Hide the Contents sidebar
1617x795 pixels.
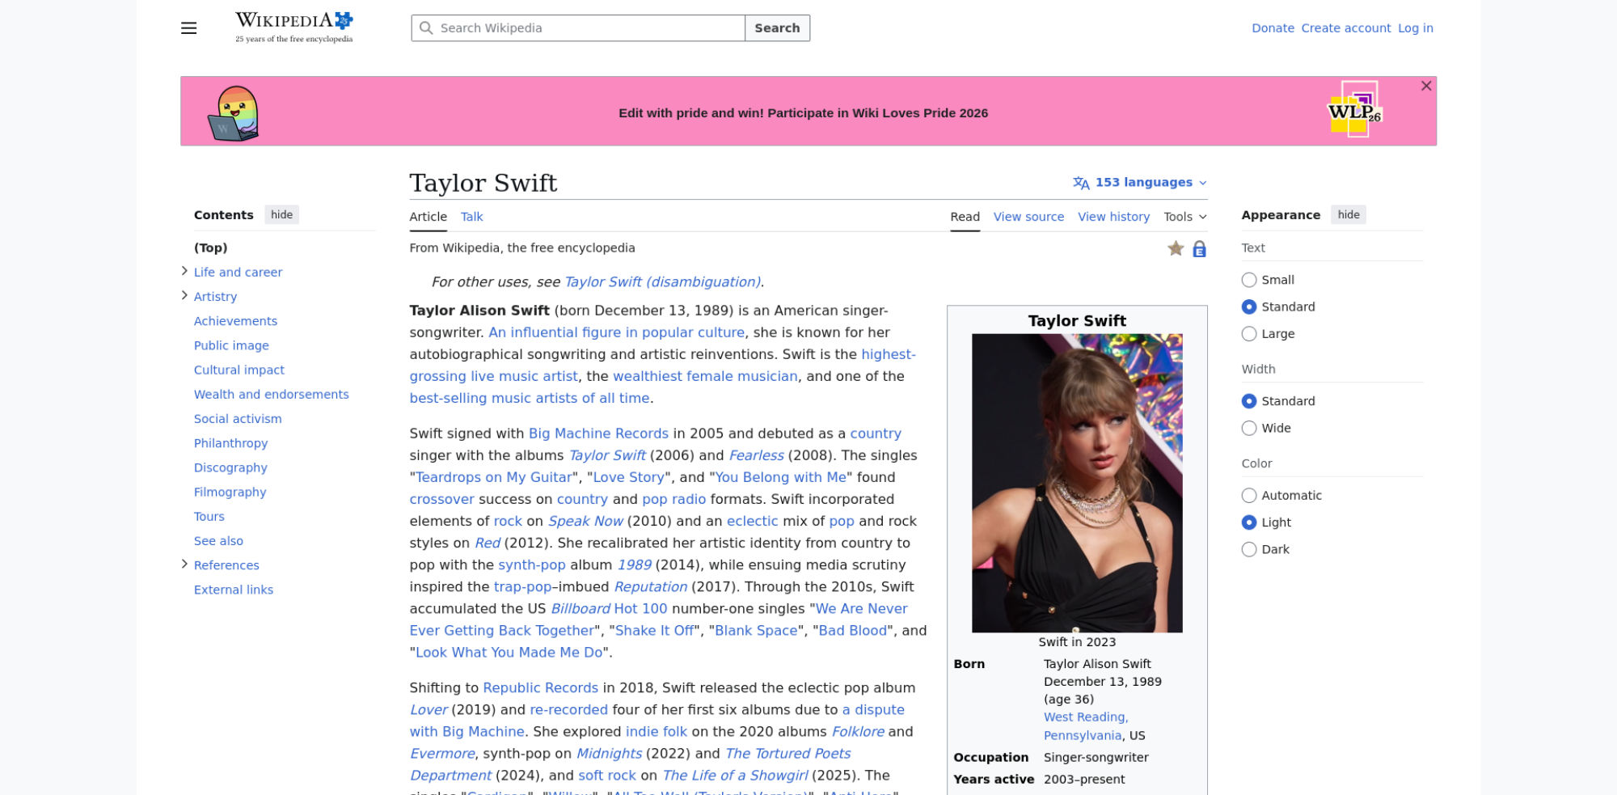[281, 214]
